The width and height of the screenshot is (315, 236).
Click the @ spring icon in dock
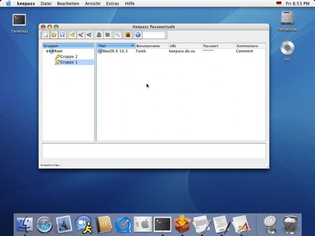click(x=270, y=225)
